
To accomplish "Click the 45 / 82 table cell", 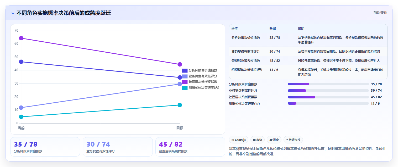I will click(x=275, y=60).
